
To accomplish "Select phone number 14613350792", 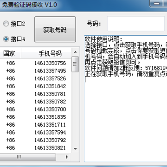I will [x=50, y=140].
